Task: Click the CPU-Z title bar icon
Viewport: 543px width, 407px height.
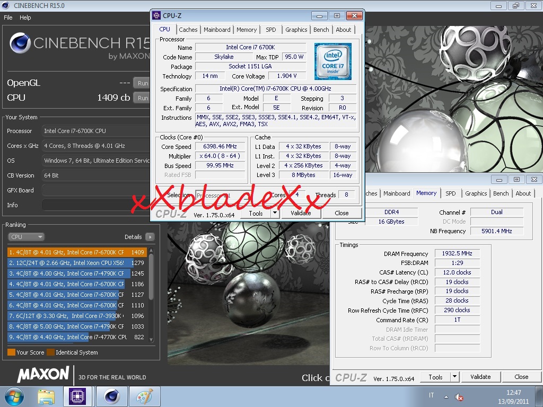Action: pos(156,15)
